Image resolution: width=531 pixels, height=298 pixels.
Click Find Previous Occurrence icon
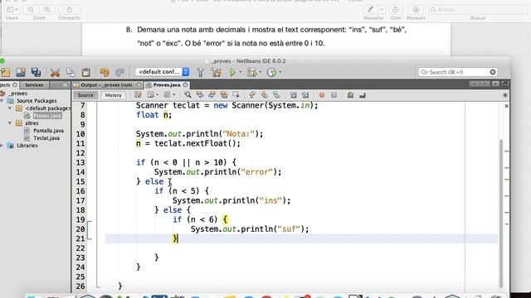point(200,95)
